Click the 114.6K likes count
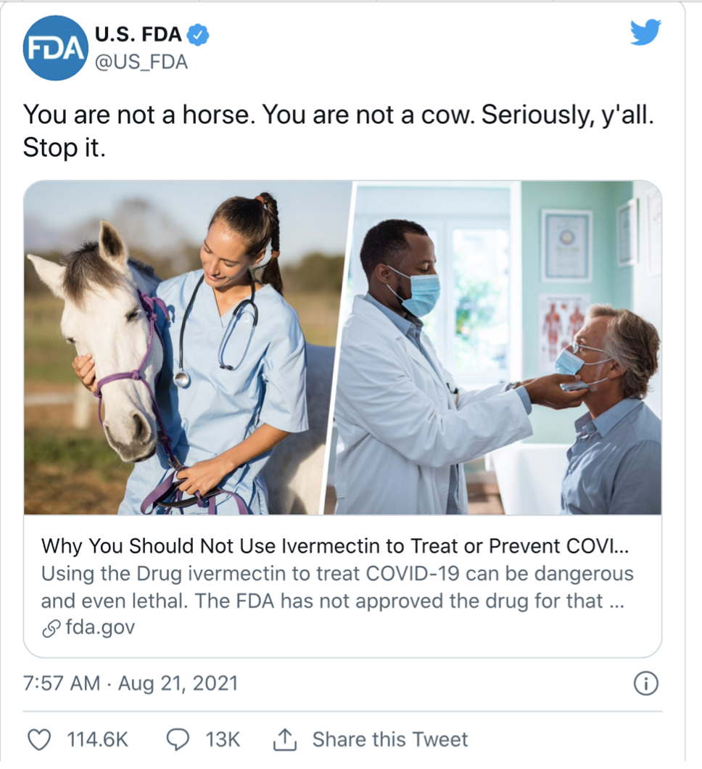Image resolution: width=702 pixels, height=769 pixels. click(98, 739)
